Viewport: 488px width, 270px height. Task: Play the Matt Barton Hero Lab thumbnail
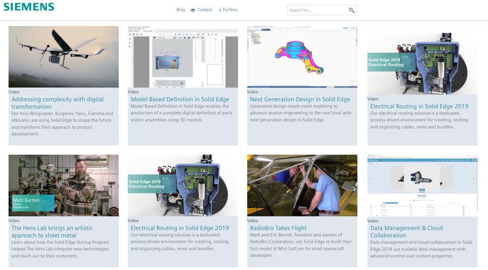[63, 186]
